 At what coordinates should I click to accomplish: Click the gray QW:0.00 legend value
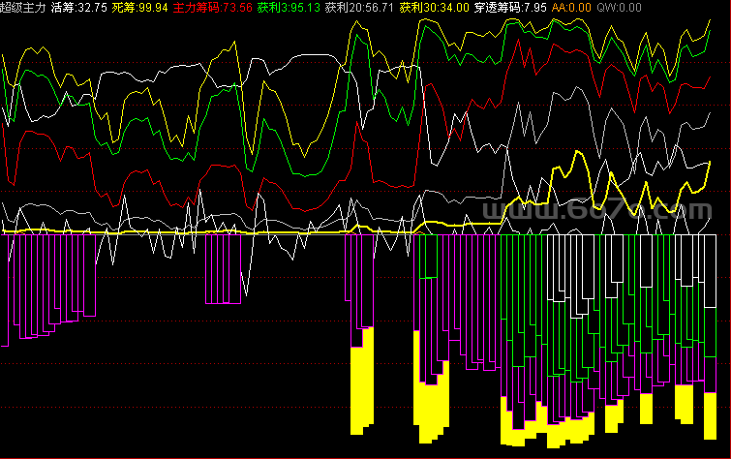coord(619,8)
